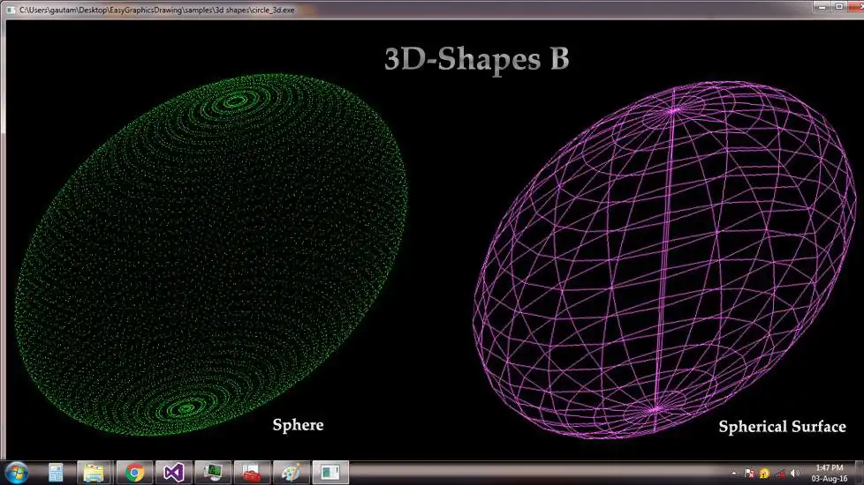Open Action Center flag in system tray

click(749, 474)
